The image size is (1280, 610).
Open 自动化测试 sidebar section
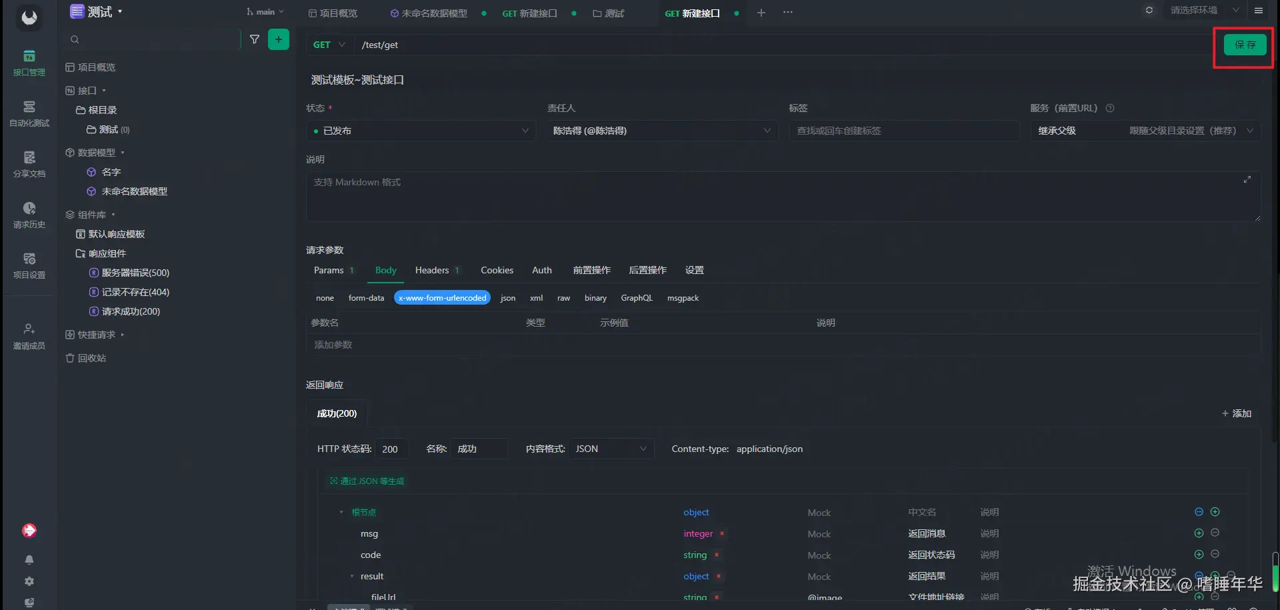coord(29,114)
